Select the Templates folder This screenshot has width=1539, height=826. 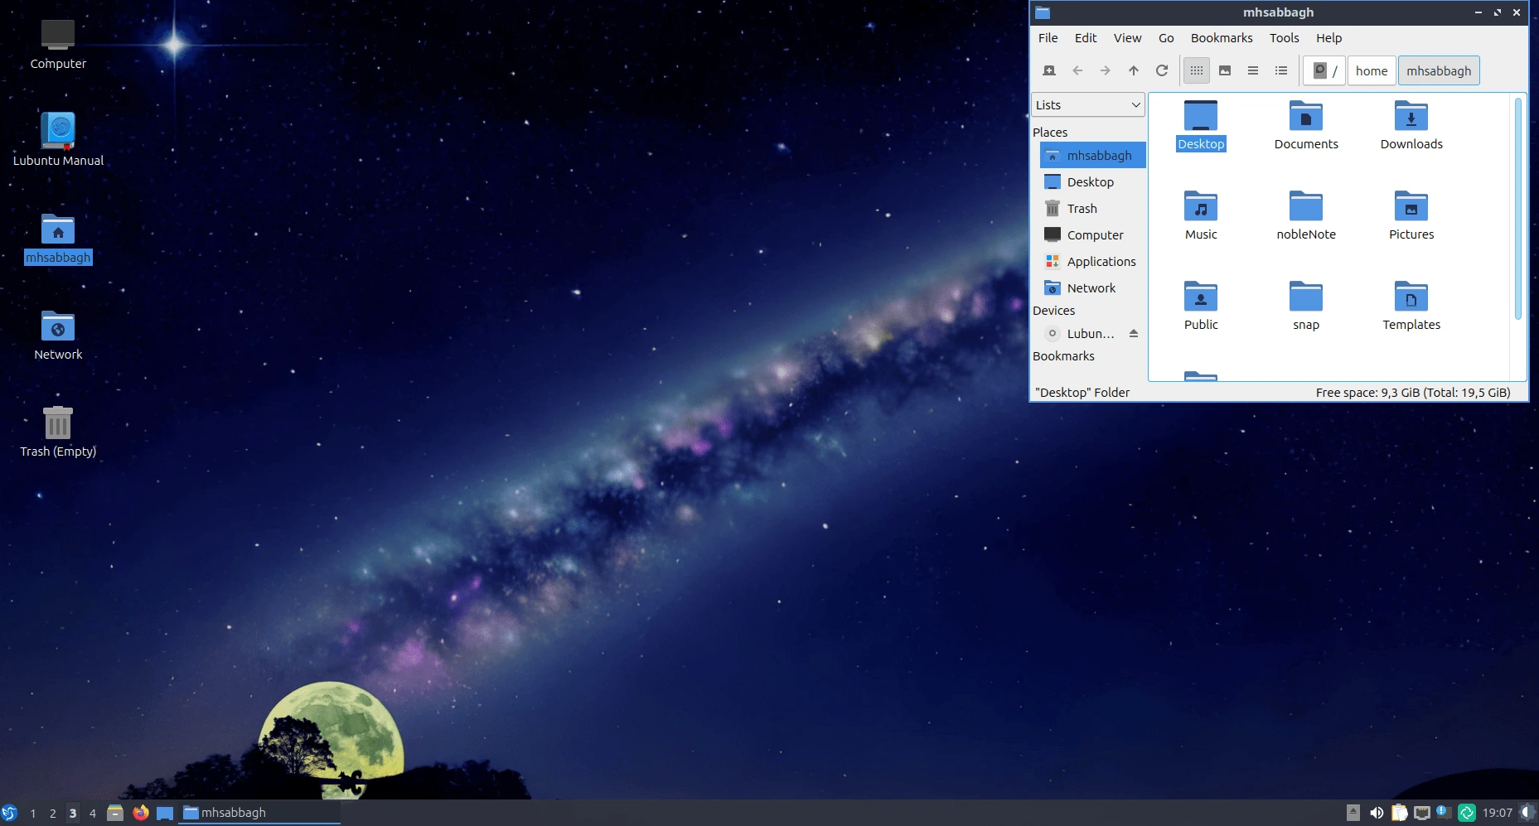1411,307
